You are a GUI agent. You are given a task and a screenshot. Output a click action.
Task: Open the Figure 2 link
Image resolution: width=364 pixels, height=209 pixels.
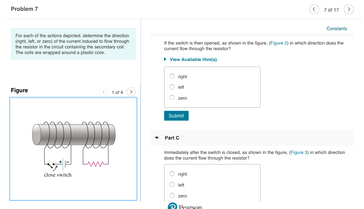278,43
